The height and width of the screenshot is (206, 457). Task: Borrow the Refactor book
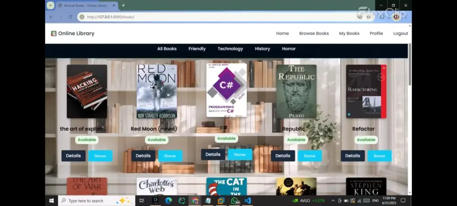379,156
